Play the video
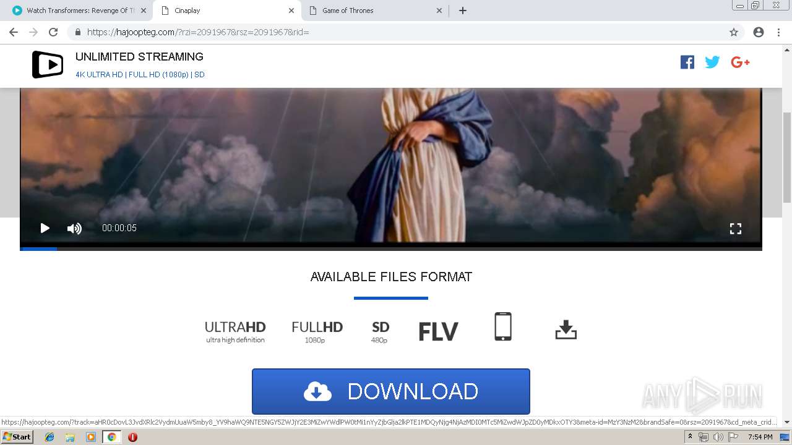The image size is (792, 445). point(45,228)
